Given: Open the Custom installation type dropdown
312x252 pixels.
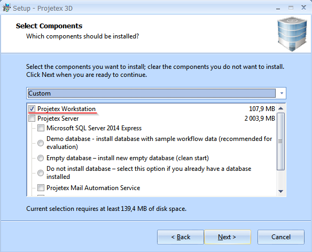Looking at the screenshot, I should coord(156,93).
